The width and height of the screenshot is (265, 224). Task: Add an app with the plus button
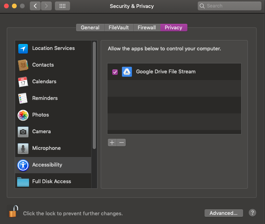pyautogui.click(x=112, y=142)
